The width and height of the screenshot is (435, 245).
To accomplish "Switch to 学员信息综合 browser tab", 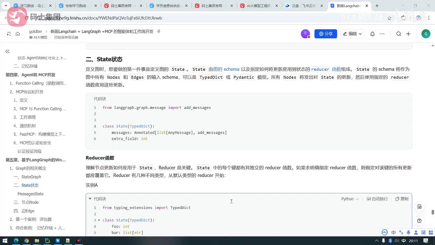I will coord(168,6).
